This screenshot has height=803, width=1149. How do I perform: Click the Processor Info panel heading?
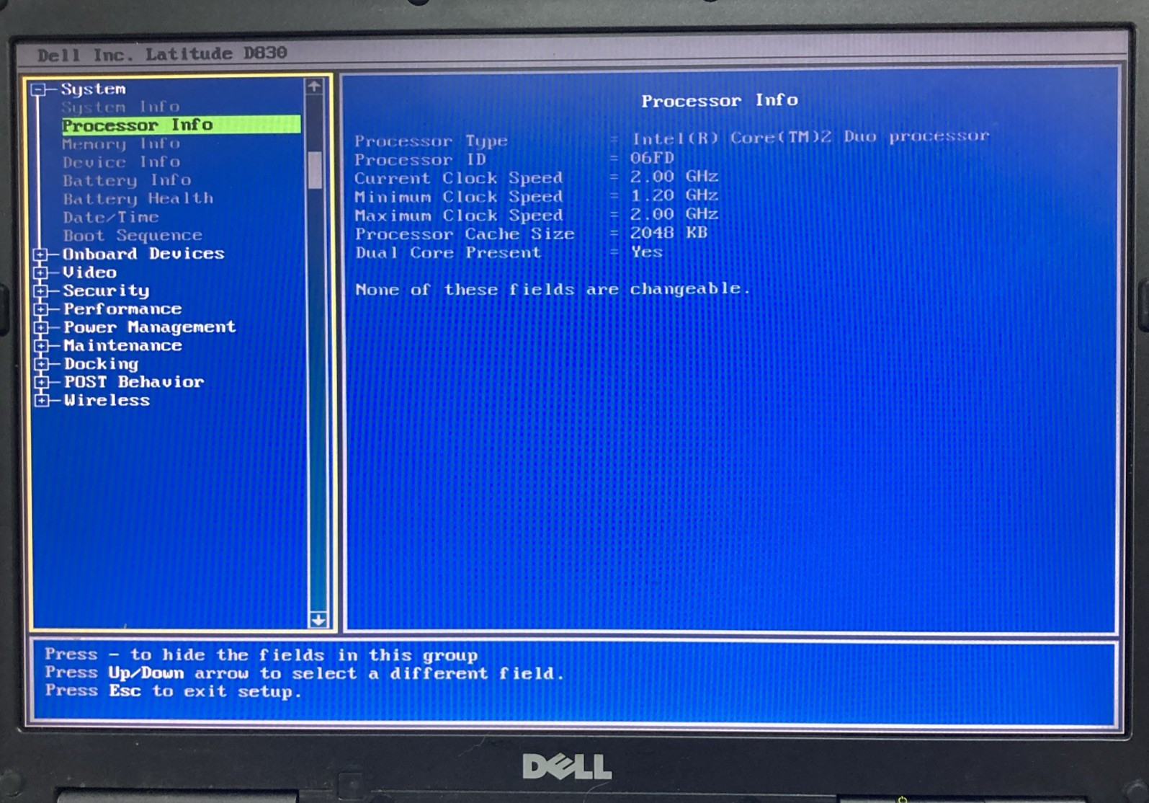pyautogui.click(x=720, y=100)
